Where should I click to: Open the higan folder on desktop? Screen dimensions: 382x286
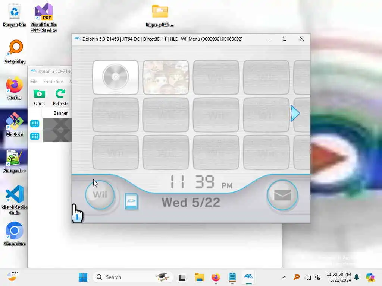click(160, 16)
